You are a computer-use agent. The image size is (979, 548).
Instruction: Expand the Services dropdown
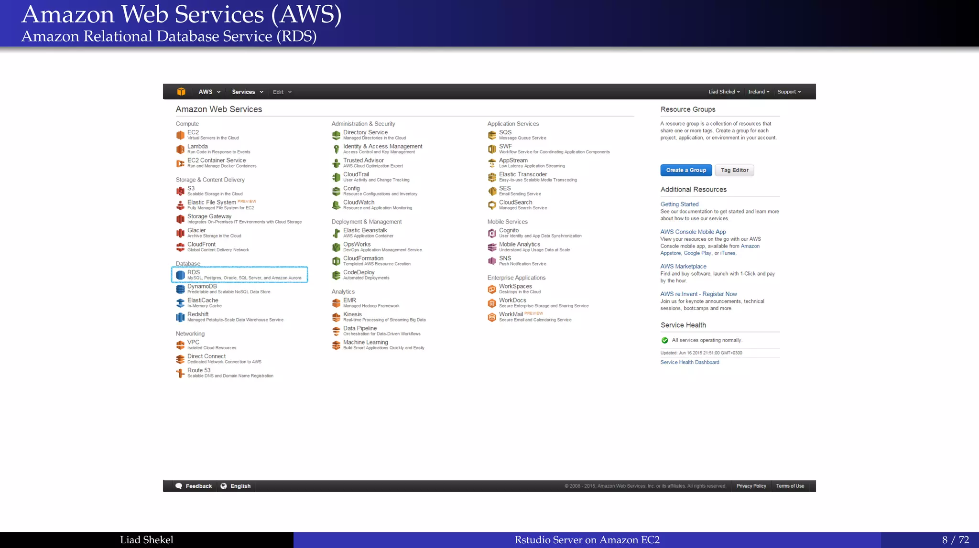248,92
